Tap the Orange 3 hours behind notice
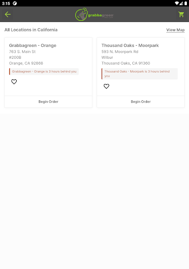189x269 pixels. tap(44, 71)
